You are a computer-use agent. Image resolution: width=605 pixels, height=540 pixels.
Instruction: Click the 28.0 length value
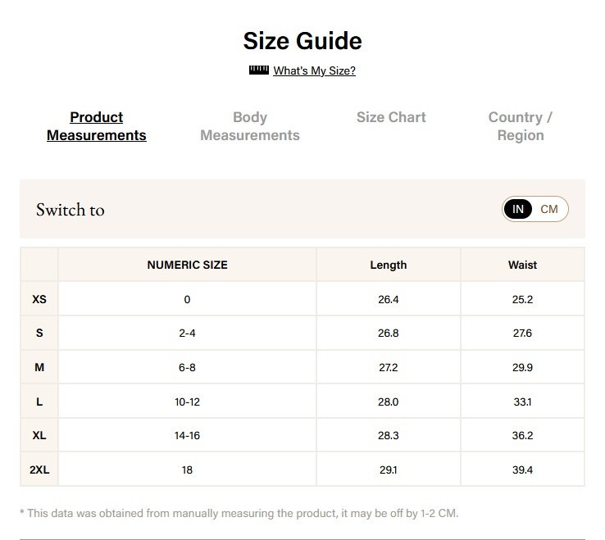pyautogui.click(x=388, y=402)
